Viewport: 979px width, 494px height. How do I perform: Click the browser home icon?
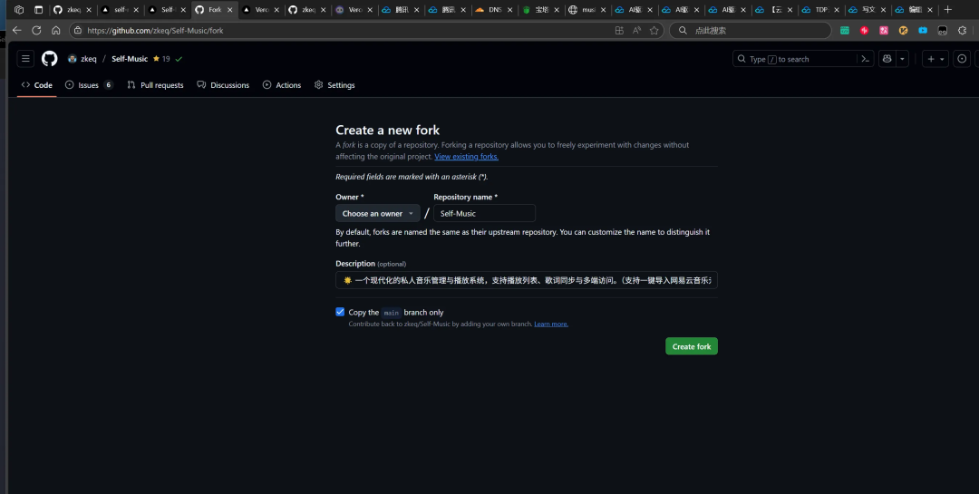click(55, 30)
